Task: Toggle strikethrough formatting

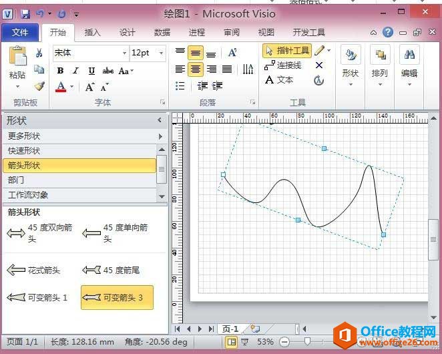Action: (107, 71)
